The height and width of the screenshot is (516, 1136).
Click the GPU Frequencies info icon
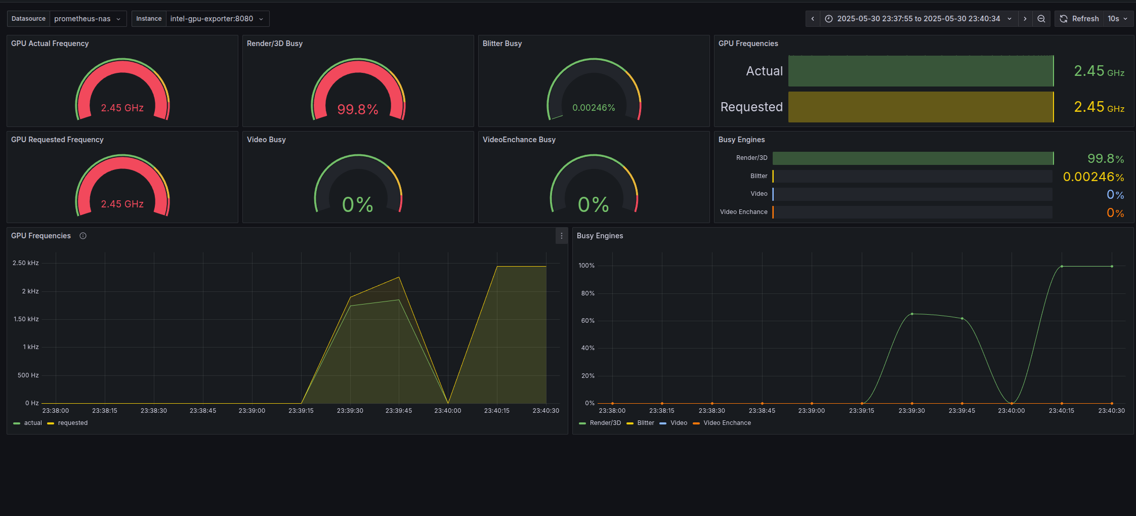(x=83, y=236)
